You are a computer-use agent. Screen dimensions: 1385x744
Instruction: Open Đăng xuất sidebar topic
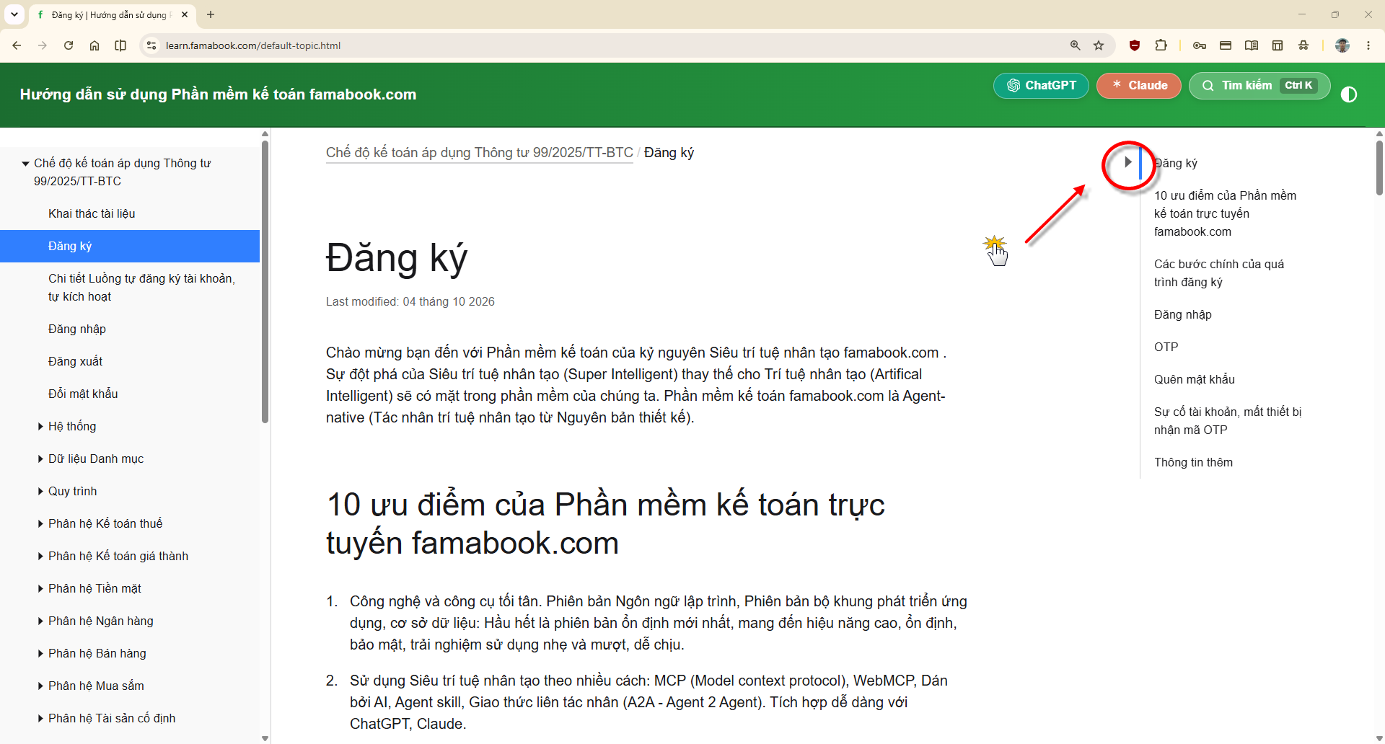pyautogui.click(x=75, y=361)
